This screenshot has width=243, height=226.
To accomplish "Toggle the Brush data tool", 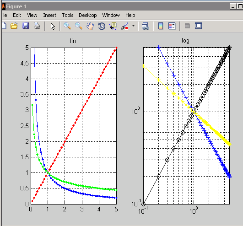I will (124, 26).
